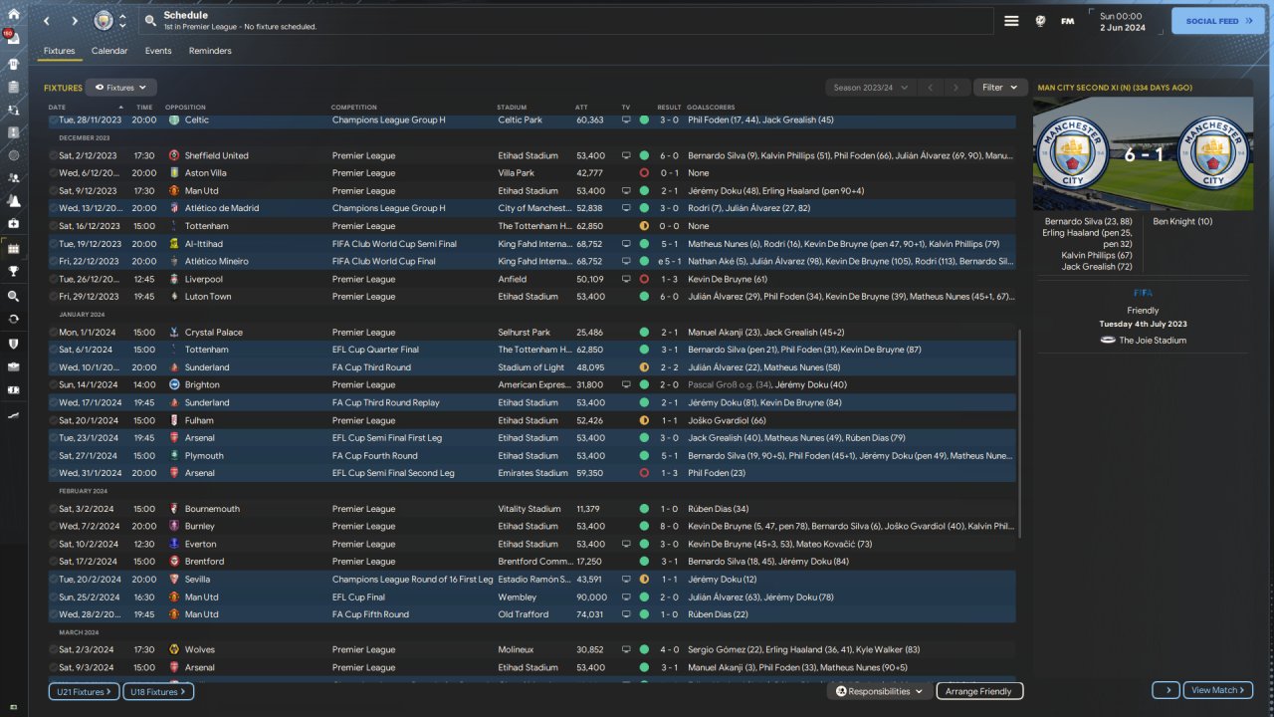Expand the Filter dropdown
This screenshot has height=717, width=1274.
pyautogui.click(x=999, y=88)
